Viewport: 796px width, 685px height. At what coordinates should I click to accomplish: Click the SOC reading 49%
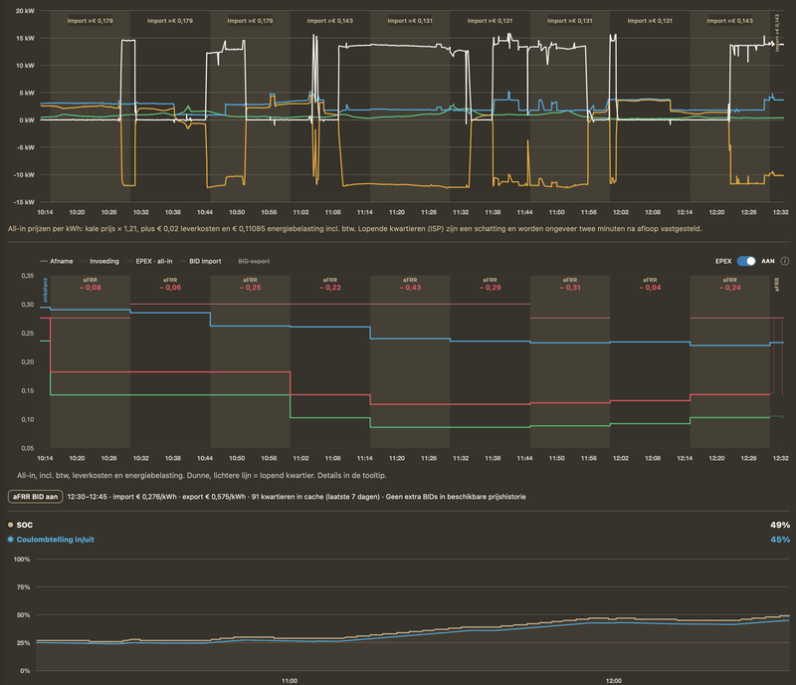[x=780, y=525]
